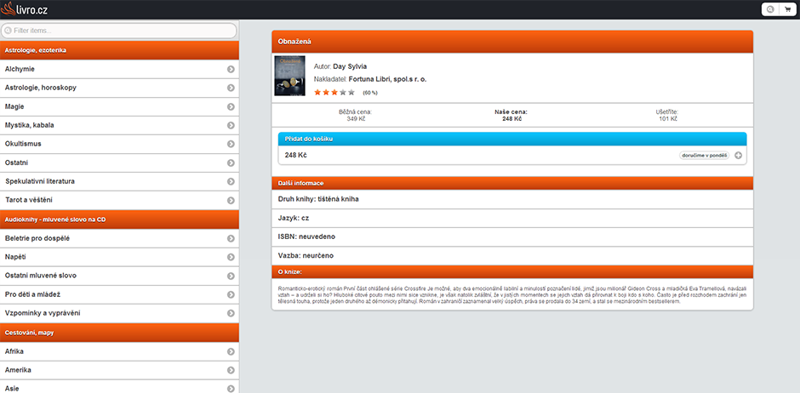
Task: Click Audioknihy - mluvené slovo na CD header
Action: pos(119,219)
